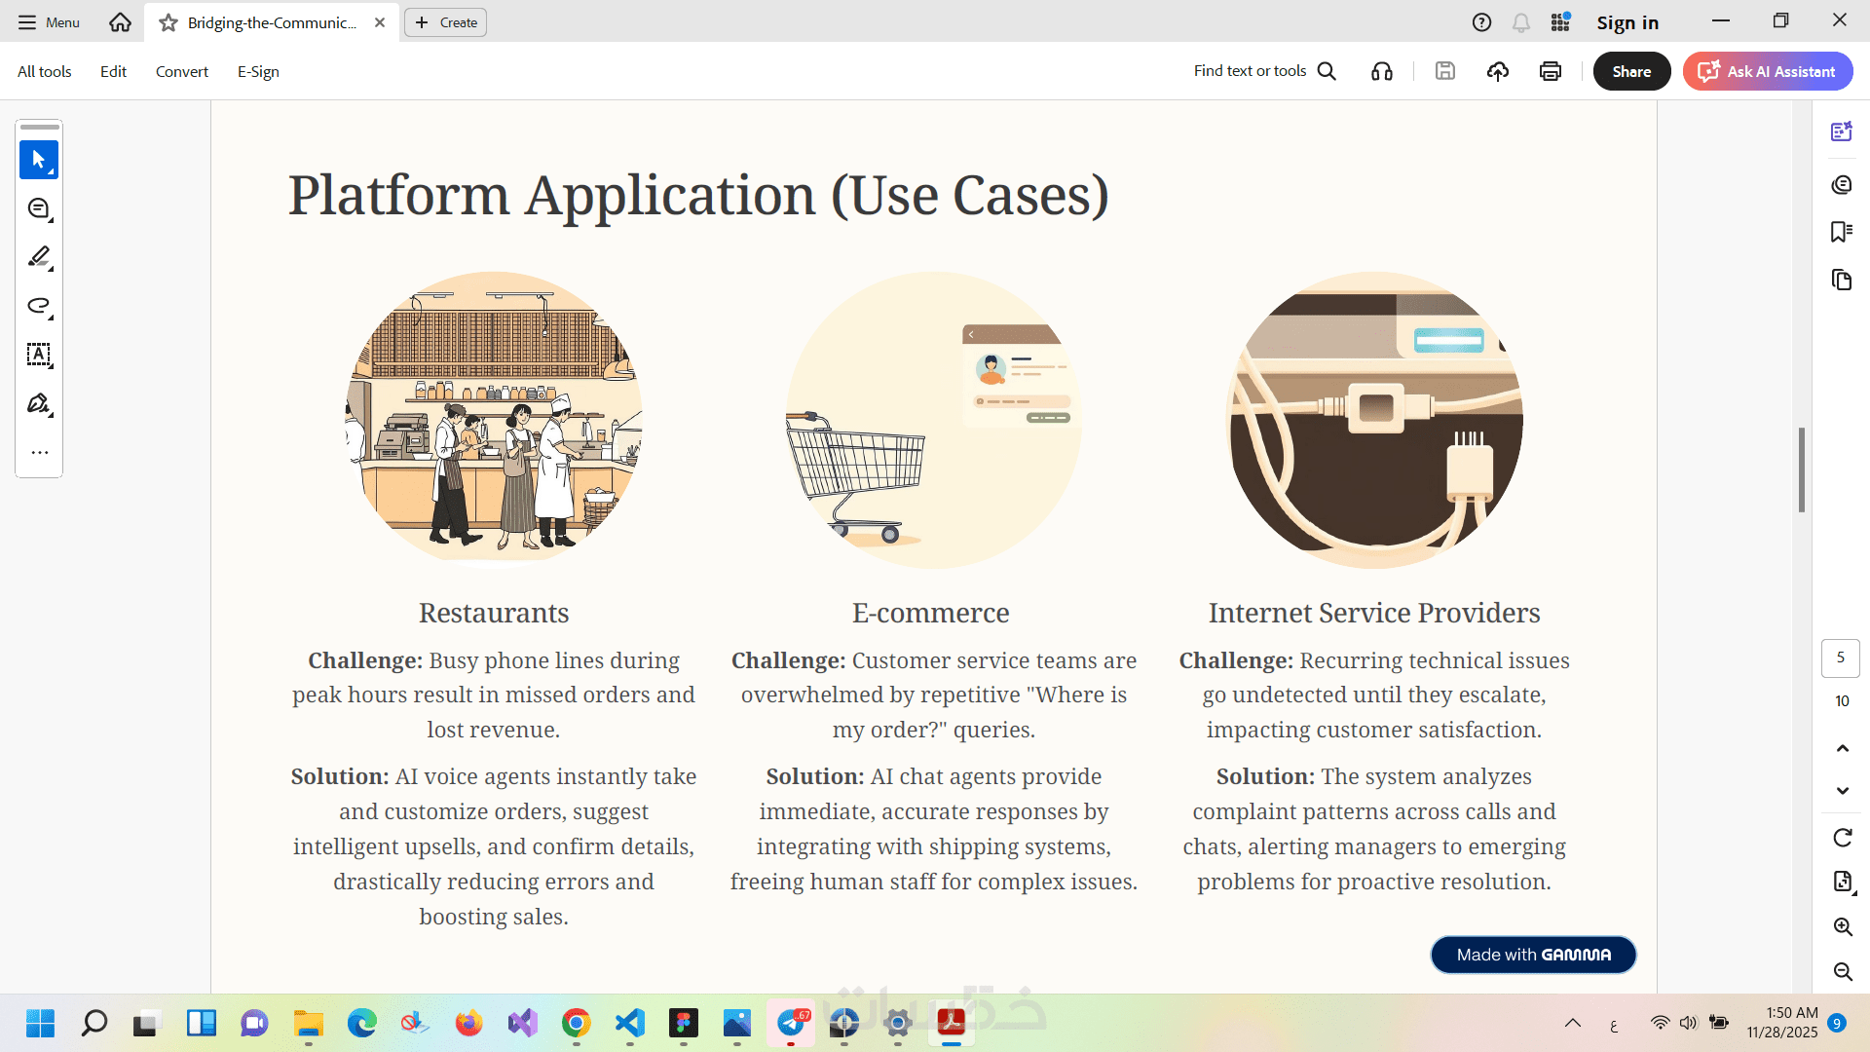Star the Bridging-the-Communic document tab
This screenshot has height=1052, width=1870.
168,22
